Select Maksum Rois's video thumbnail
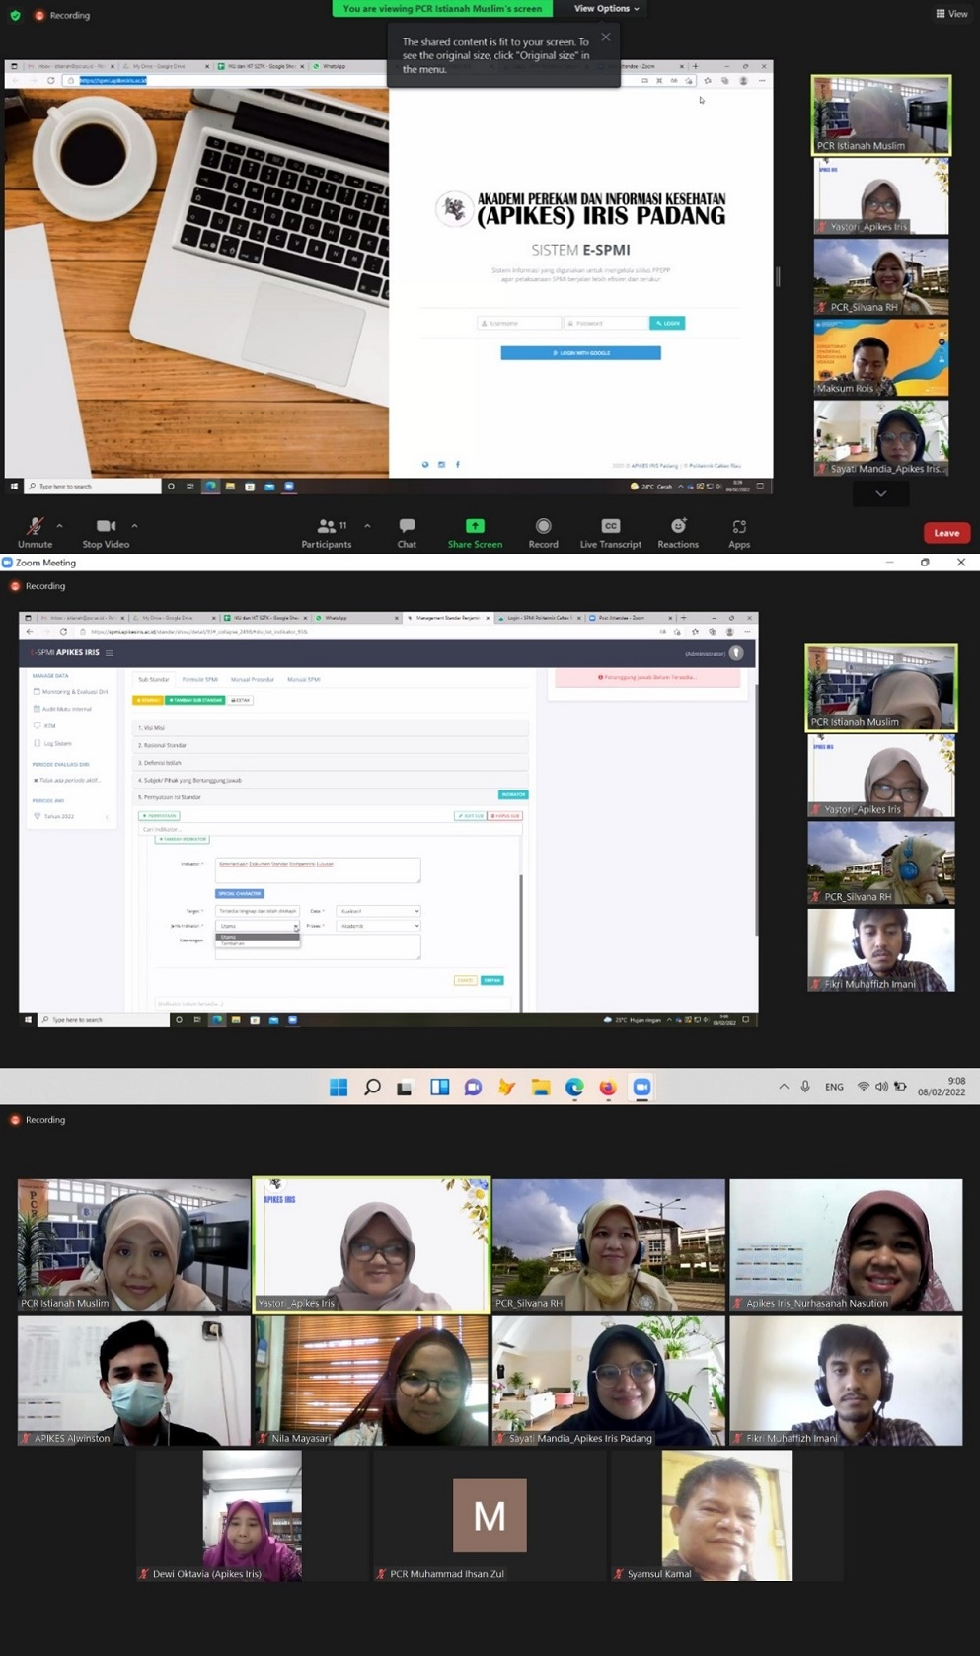The image size is (980, 1656). point(881,357)
